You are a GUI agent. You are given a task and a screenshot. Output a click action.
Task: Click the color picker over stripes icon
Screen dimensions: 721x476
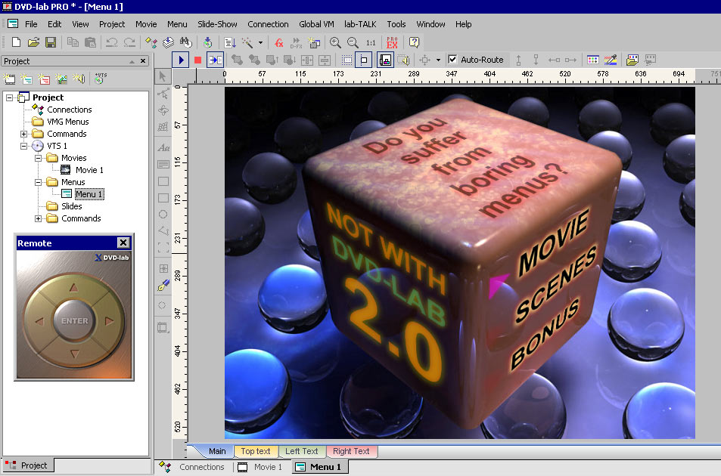click(x=611, y=60)
